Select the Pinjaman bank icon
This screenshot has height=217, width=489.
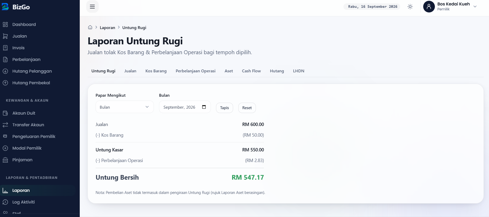pyautogui.click(x=5, y=160)
